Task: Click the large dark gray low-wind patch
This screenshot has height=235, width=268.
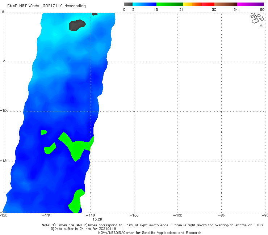Action: click(x=77, y=25)
